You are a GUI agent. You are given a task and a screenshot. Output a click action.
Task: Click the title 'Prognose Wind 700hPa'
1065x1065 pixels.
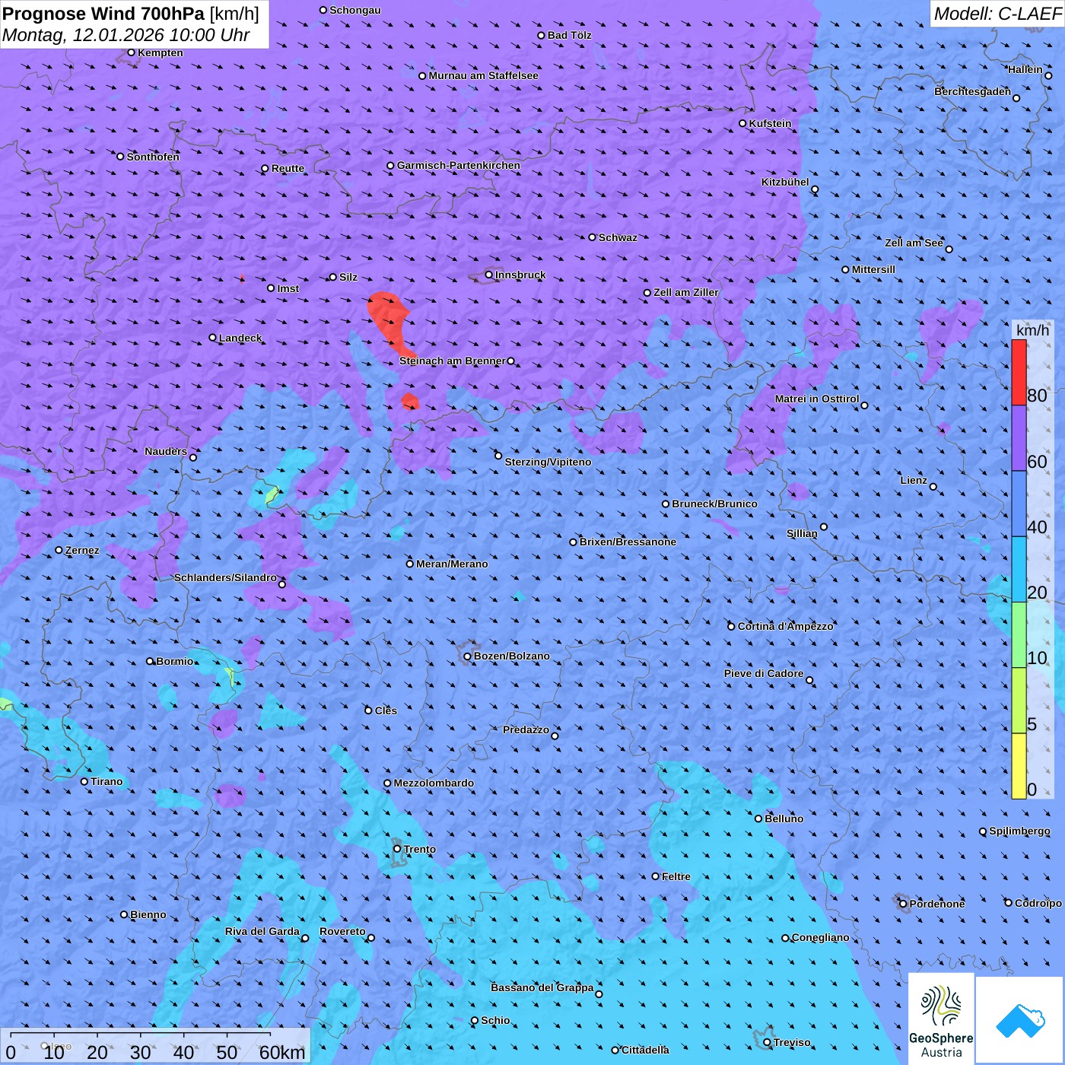tap(104, 14)
